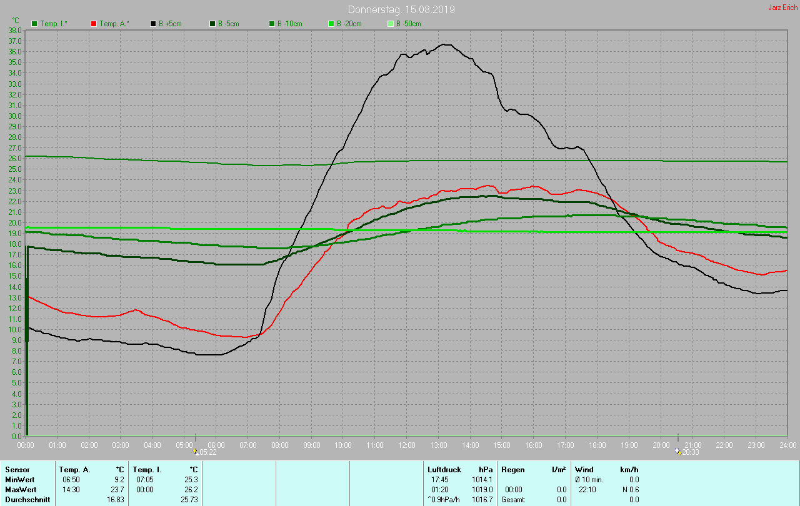Click the red Temp. A.* legend square

click(94, 24)
